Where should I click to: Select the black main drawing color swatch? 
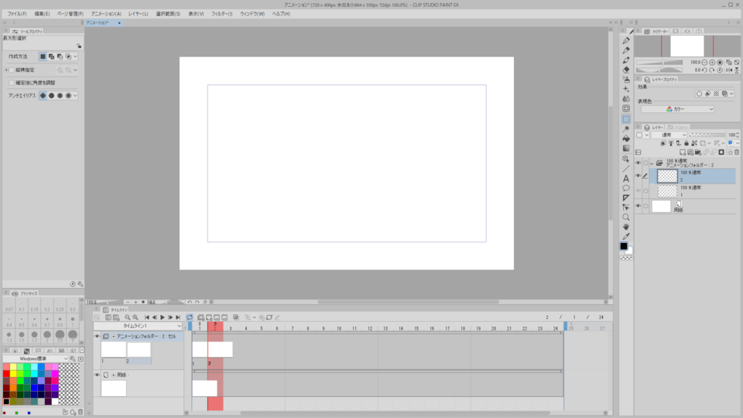[x=624, y=246]
